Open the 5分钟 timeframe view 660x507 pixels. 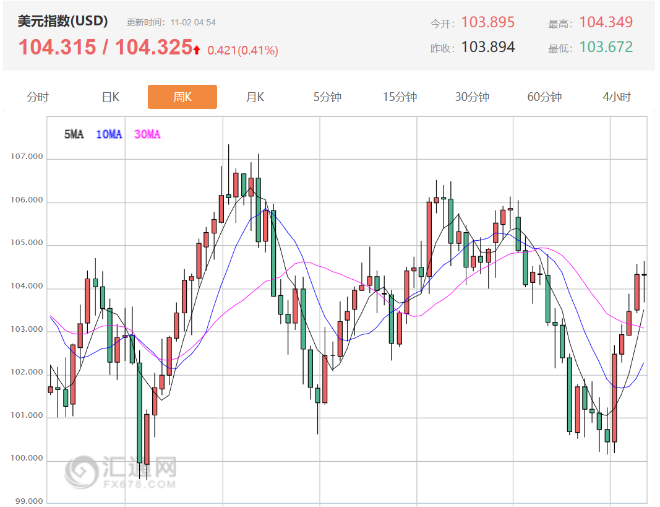point(327,97)
